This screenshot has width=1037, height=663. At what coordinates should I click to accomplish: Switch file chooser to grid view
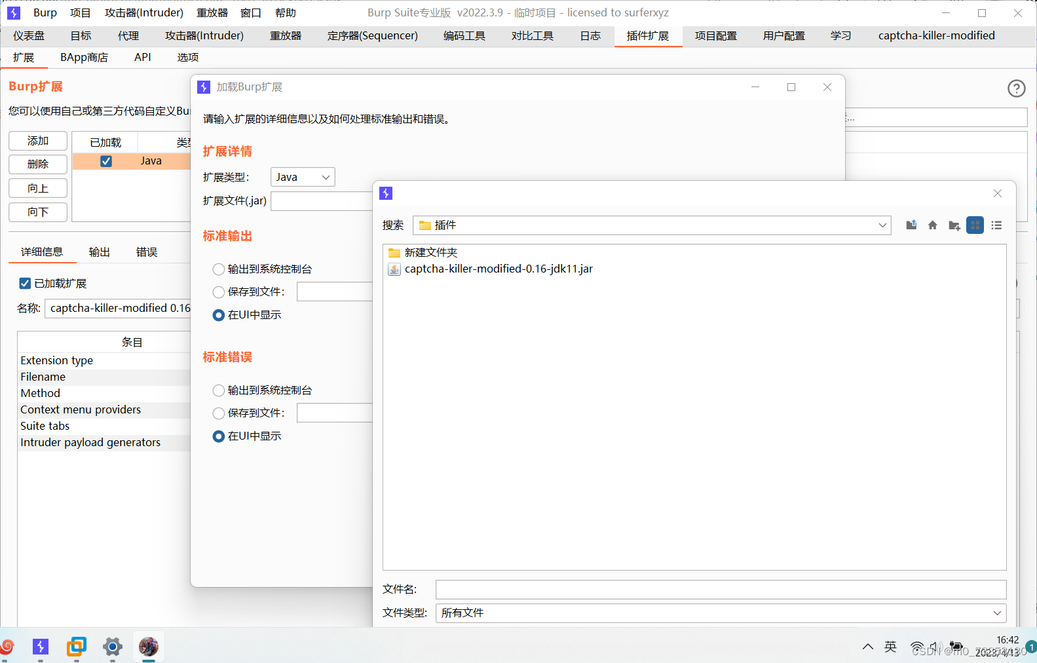(x=975, y=225)
